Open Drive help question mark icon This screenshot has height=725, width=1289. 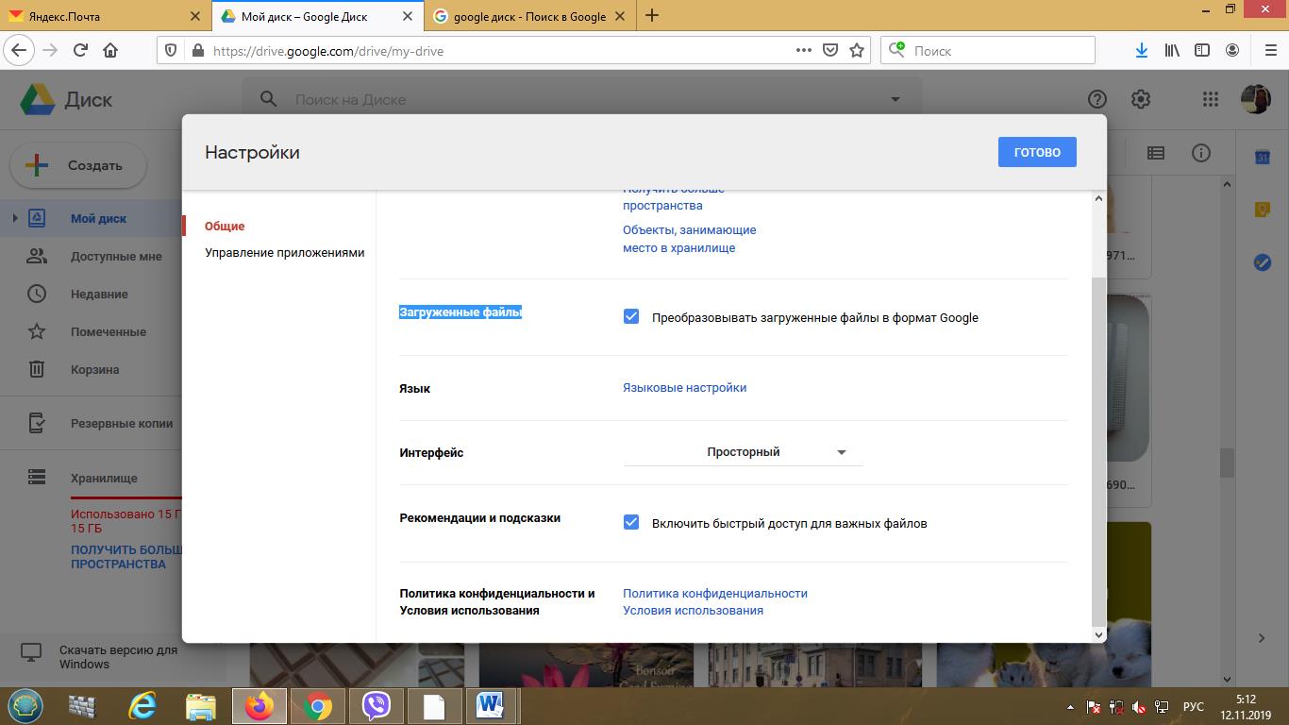[1096, 99]
